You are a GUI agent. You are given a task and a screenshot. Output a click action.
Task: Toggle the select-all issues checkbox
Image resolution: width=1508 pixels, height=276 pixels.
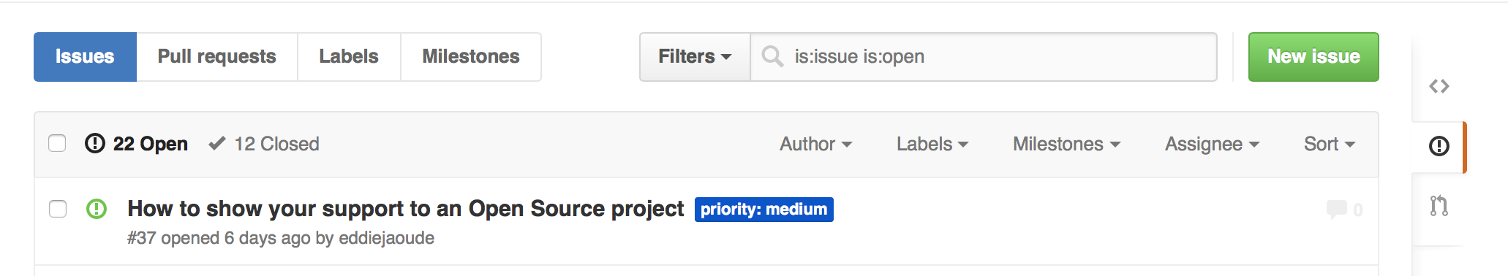point(57,143)
